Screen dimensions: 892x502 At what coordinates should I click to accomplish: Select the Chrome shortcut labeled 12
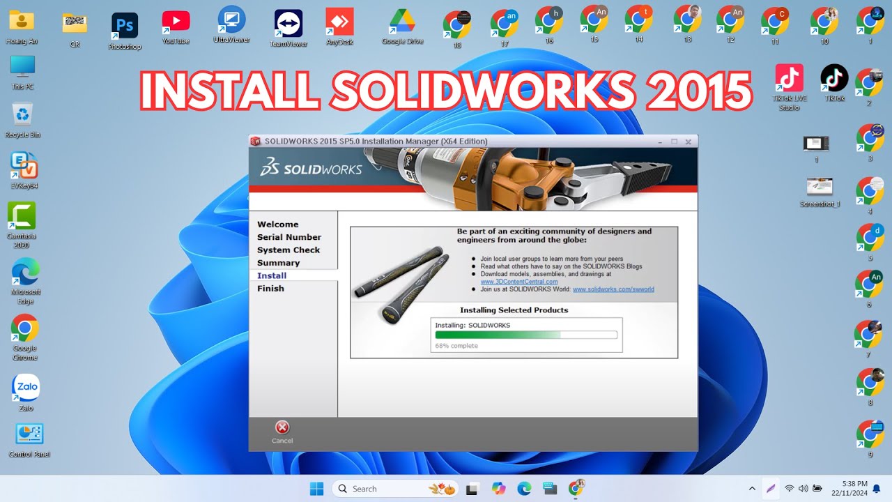(730, 24)
